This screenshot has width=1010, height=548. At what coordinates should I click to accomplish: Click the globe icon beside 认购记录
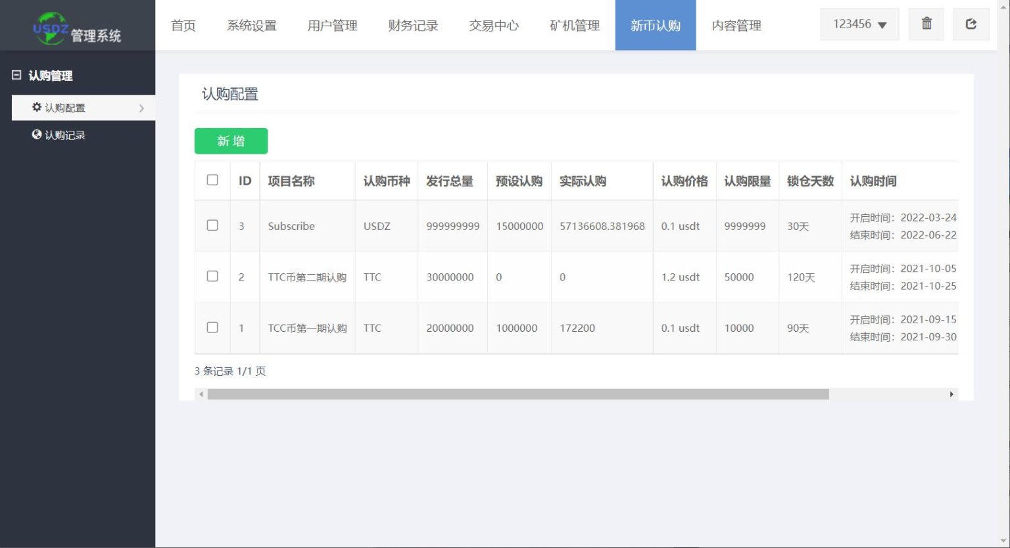tap(37, 135)
